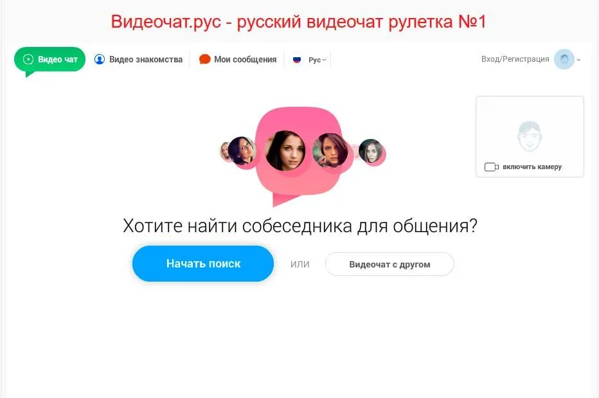This screenshot has width=599, height=398.
Task: Click the camera icon in preview box
Action: click(x=491, y=167)
